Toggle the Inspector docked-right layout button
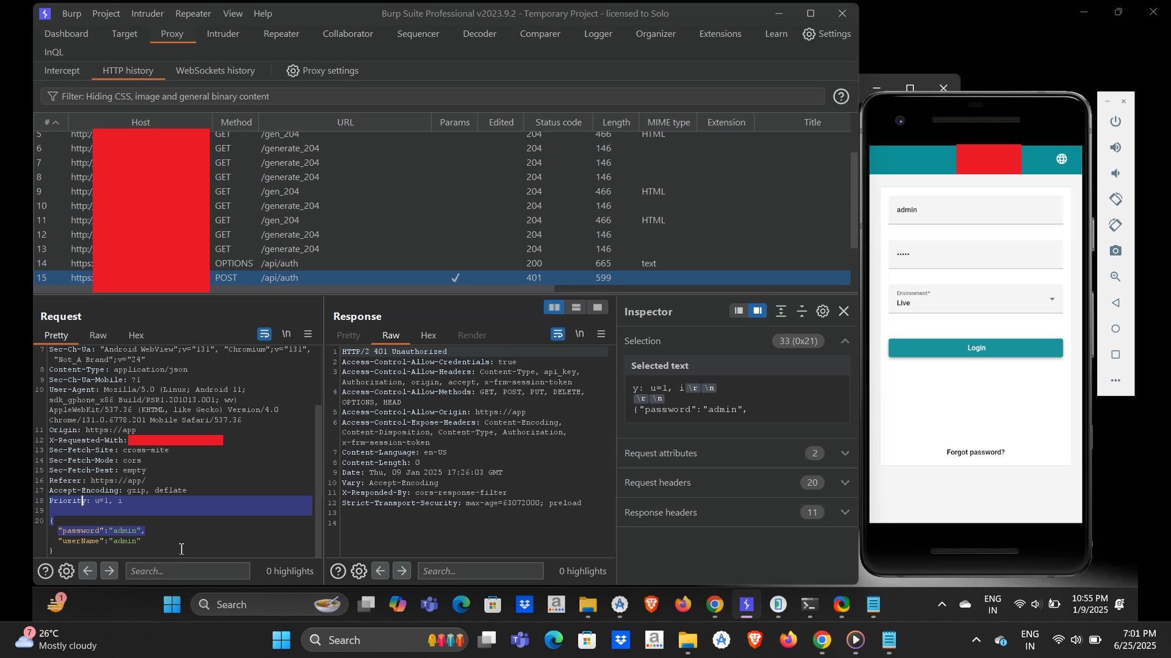Image resolution: width=1171 pixels, height=658 pixels. (x=757, y=311)
